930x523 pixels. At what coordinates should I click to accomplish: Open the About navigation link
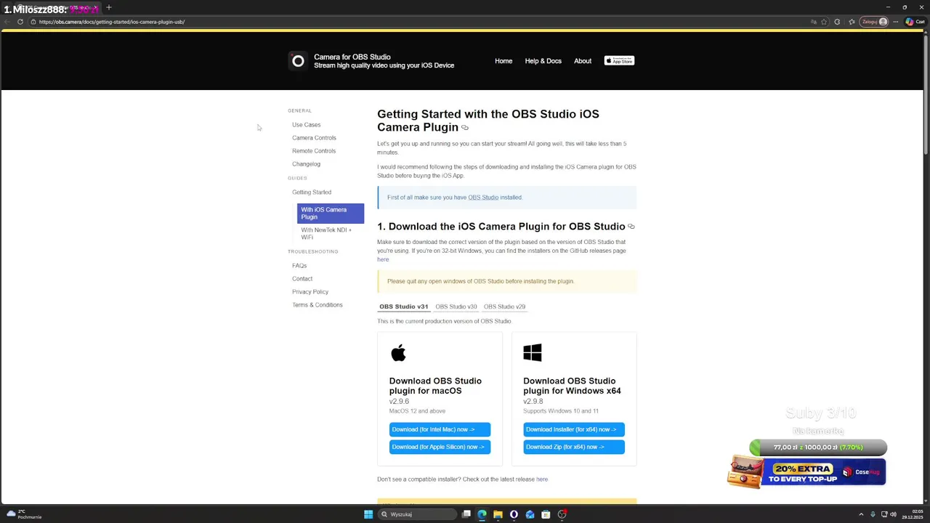[x=583, y=61]
